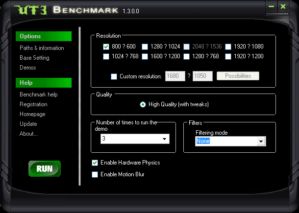Turn on Enable Motion Blur

95,174
